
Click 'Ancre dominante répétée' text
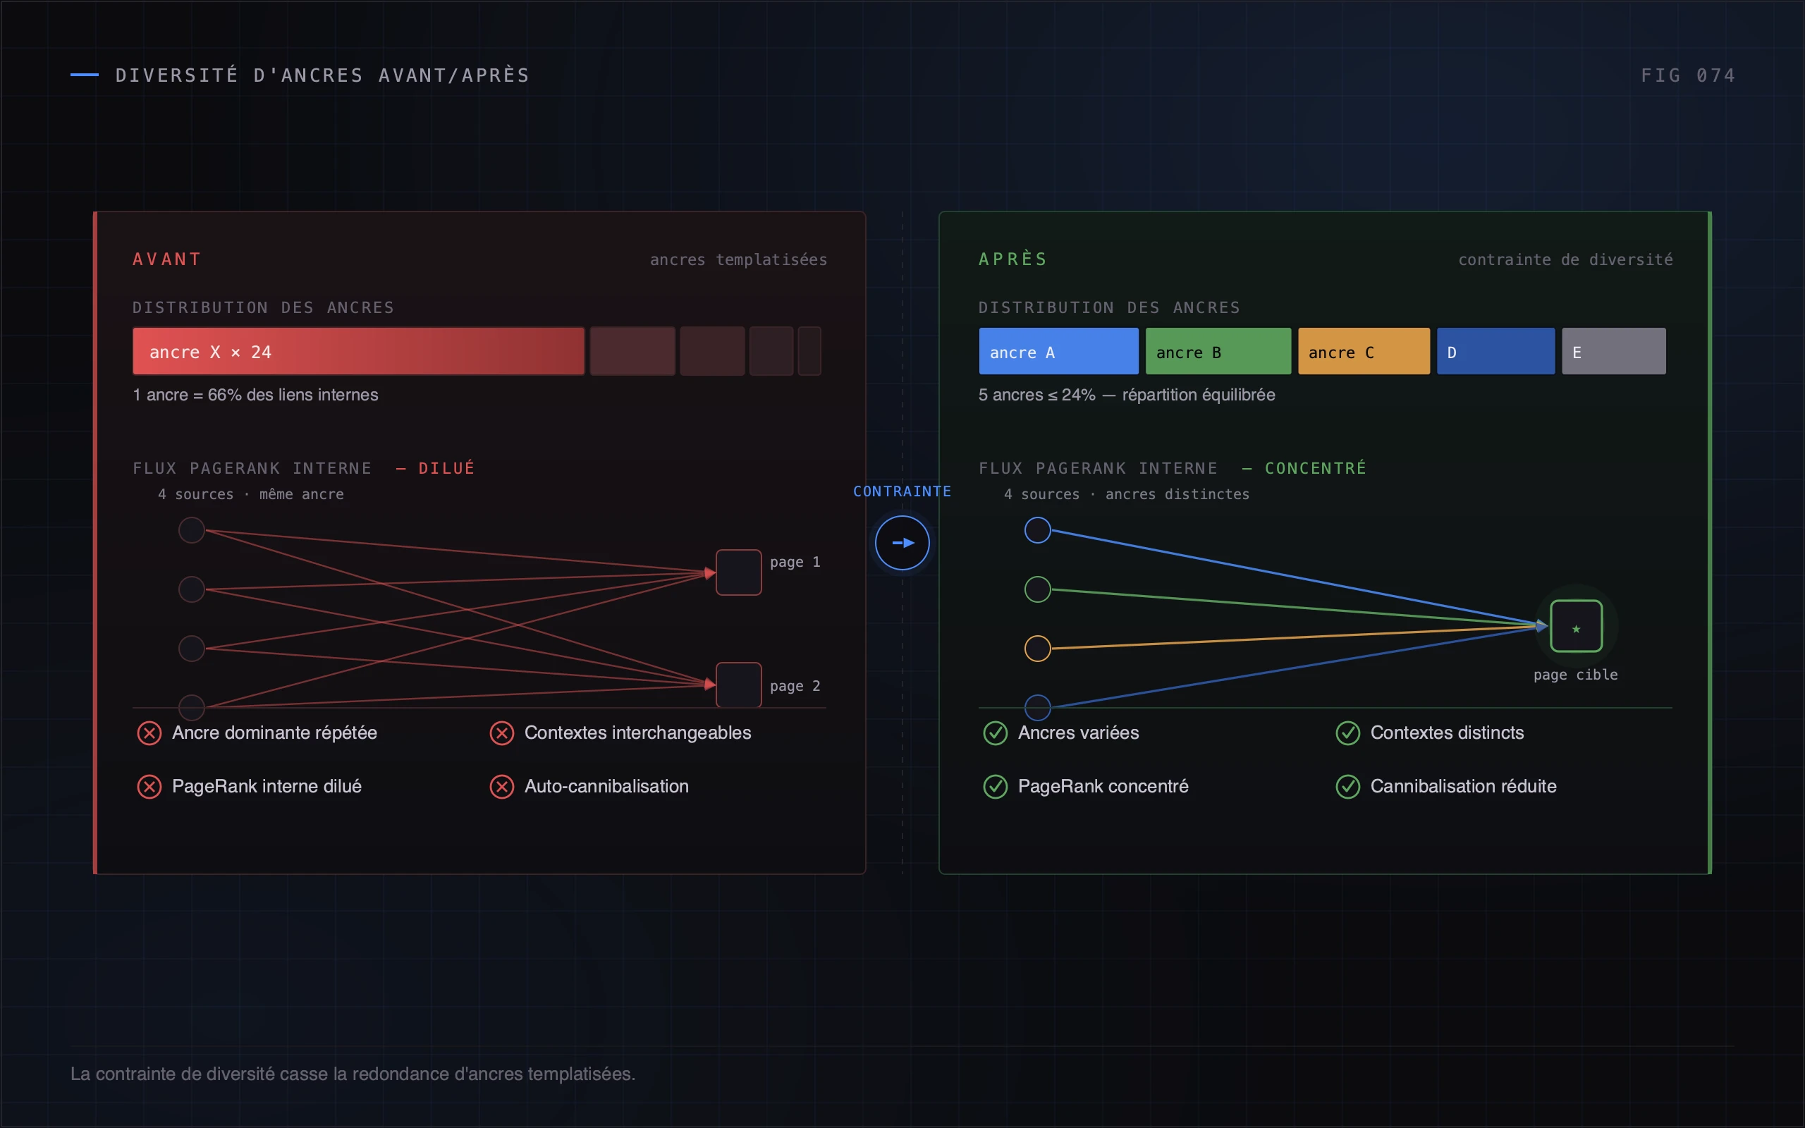pyautogui.click(x=274, y=732)
